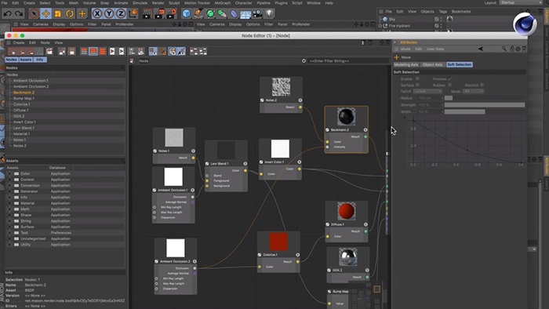This screenshot has width=549, height=309.
Task: Toggle the Y axis lock
Action: [x=109, y=13]
